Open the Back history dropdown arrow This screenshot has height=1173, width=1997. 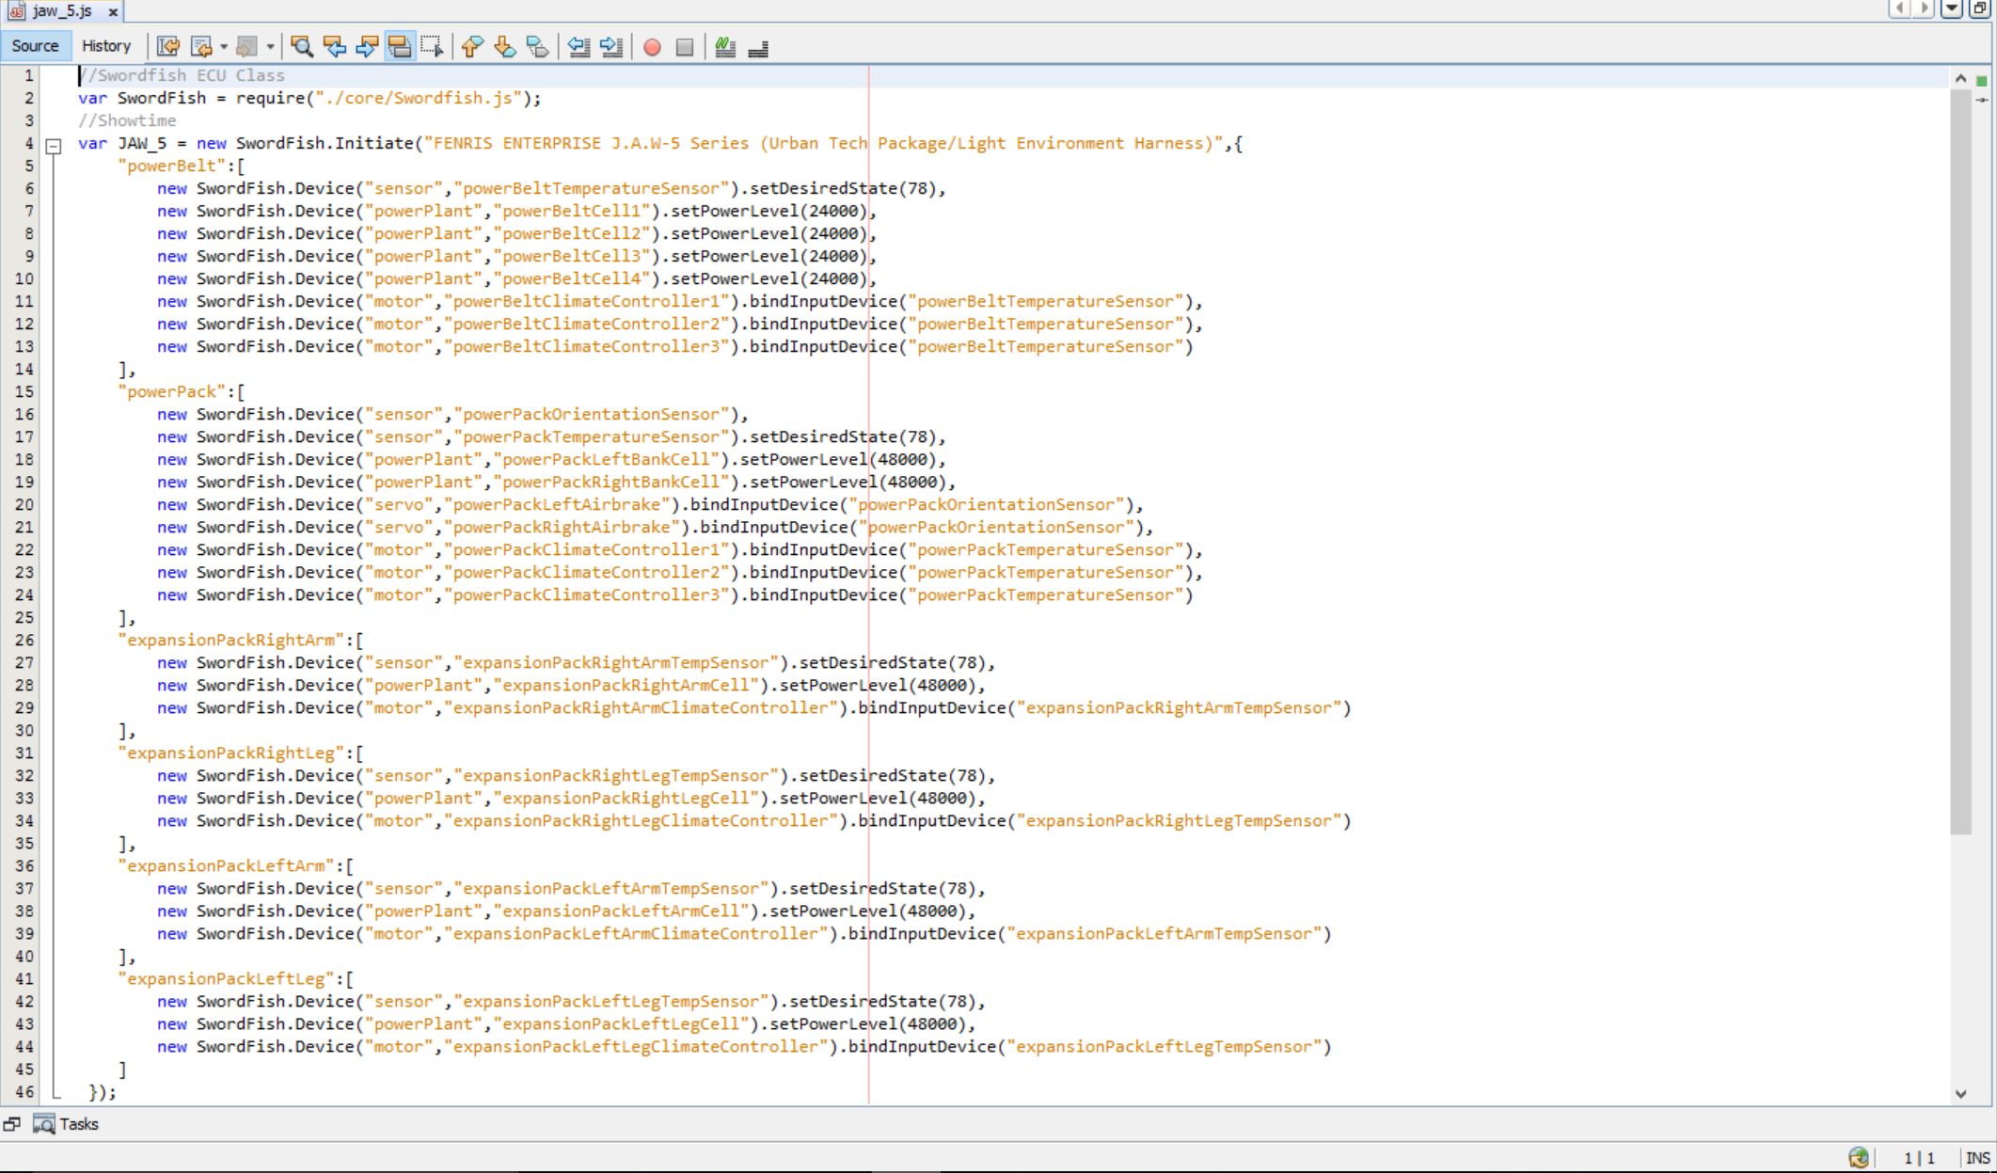(x=224, y=46)
